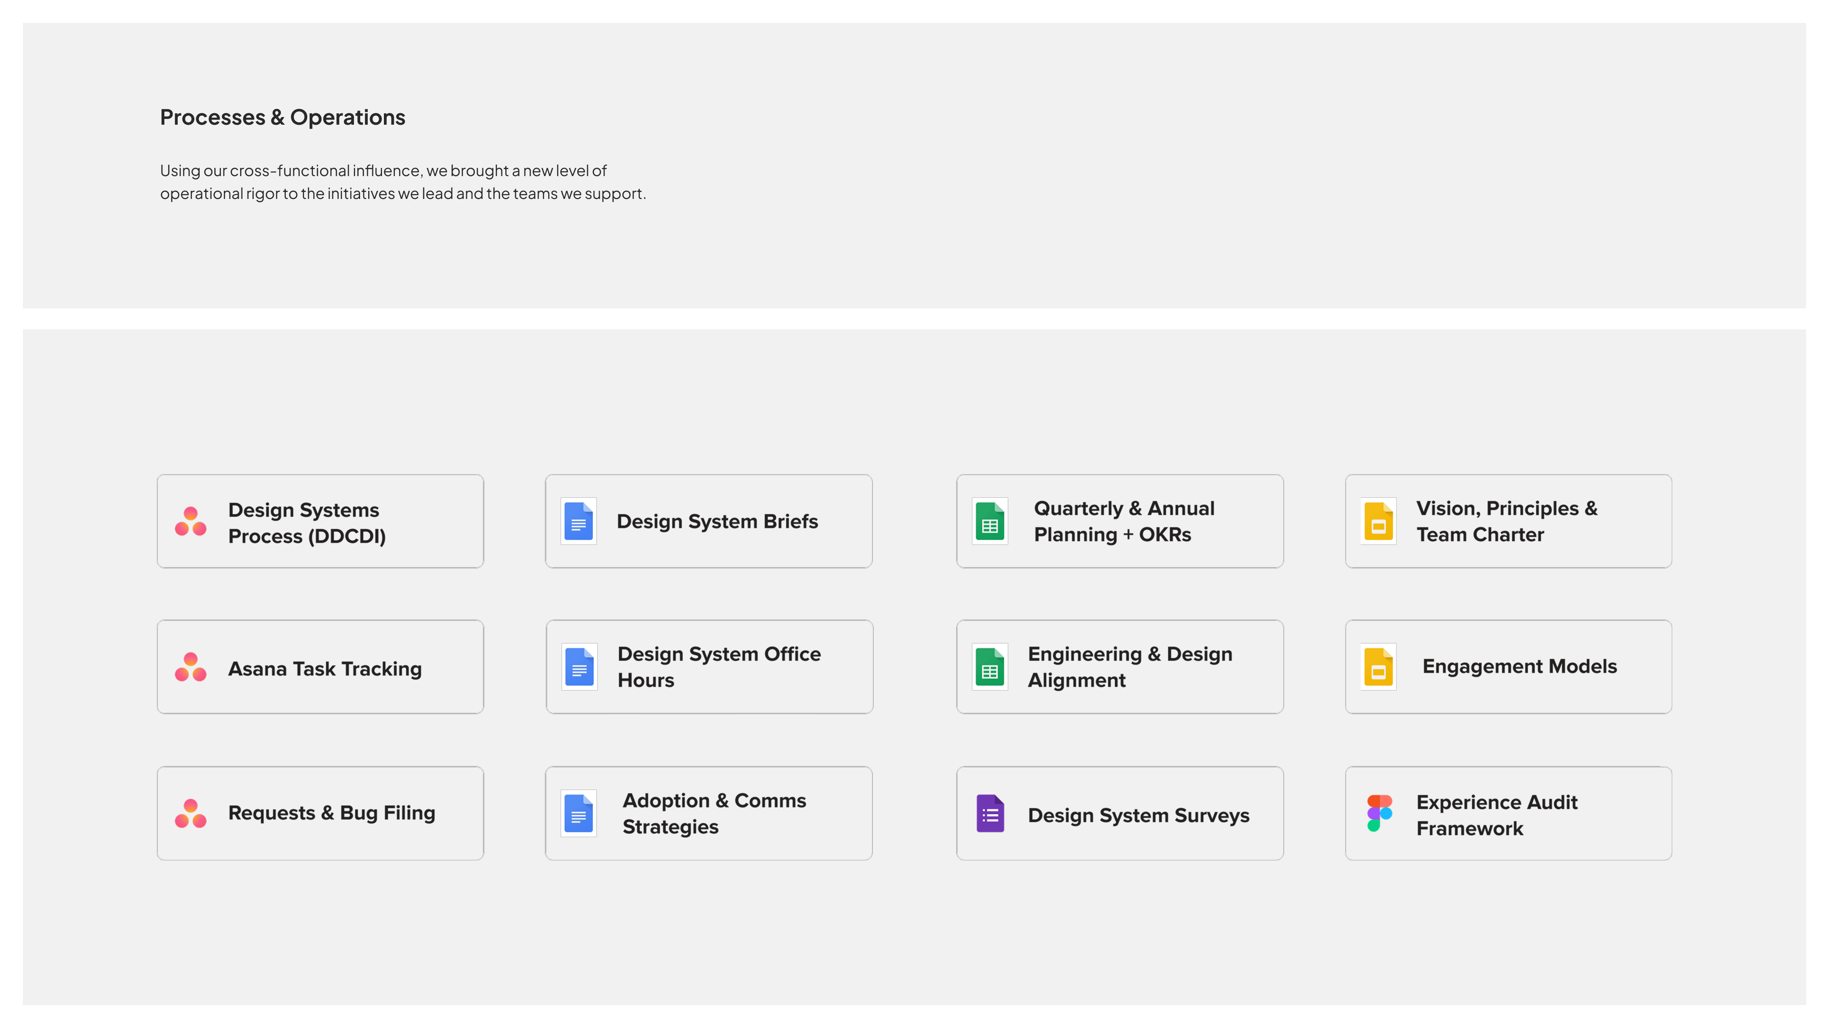
Task: Click the Processes & Operations heading
Action: point(282,117)
